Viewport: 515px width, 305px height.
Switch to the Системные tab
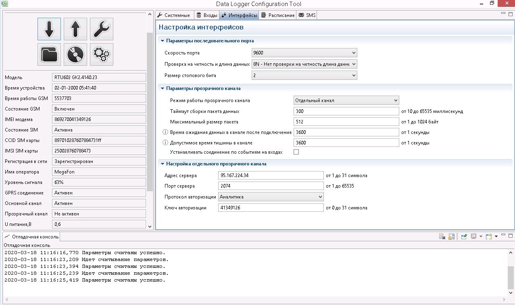[174, 15]
